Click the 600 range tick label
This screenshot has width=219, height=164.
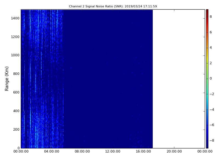click(x=16, y=92)
